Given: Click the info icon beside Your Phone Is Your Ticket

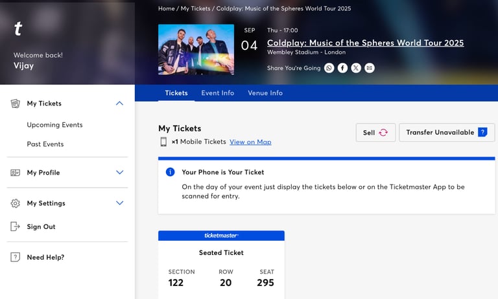Looking at the screenshot, I should (x=171, y=172).
